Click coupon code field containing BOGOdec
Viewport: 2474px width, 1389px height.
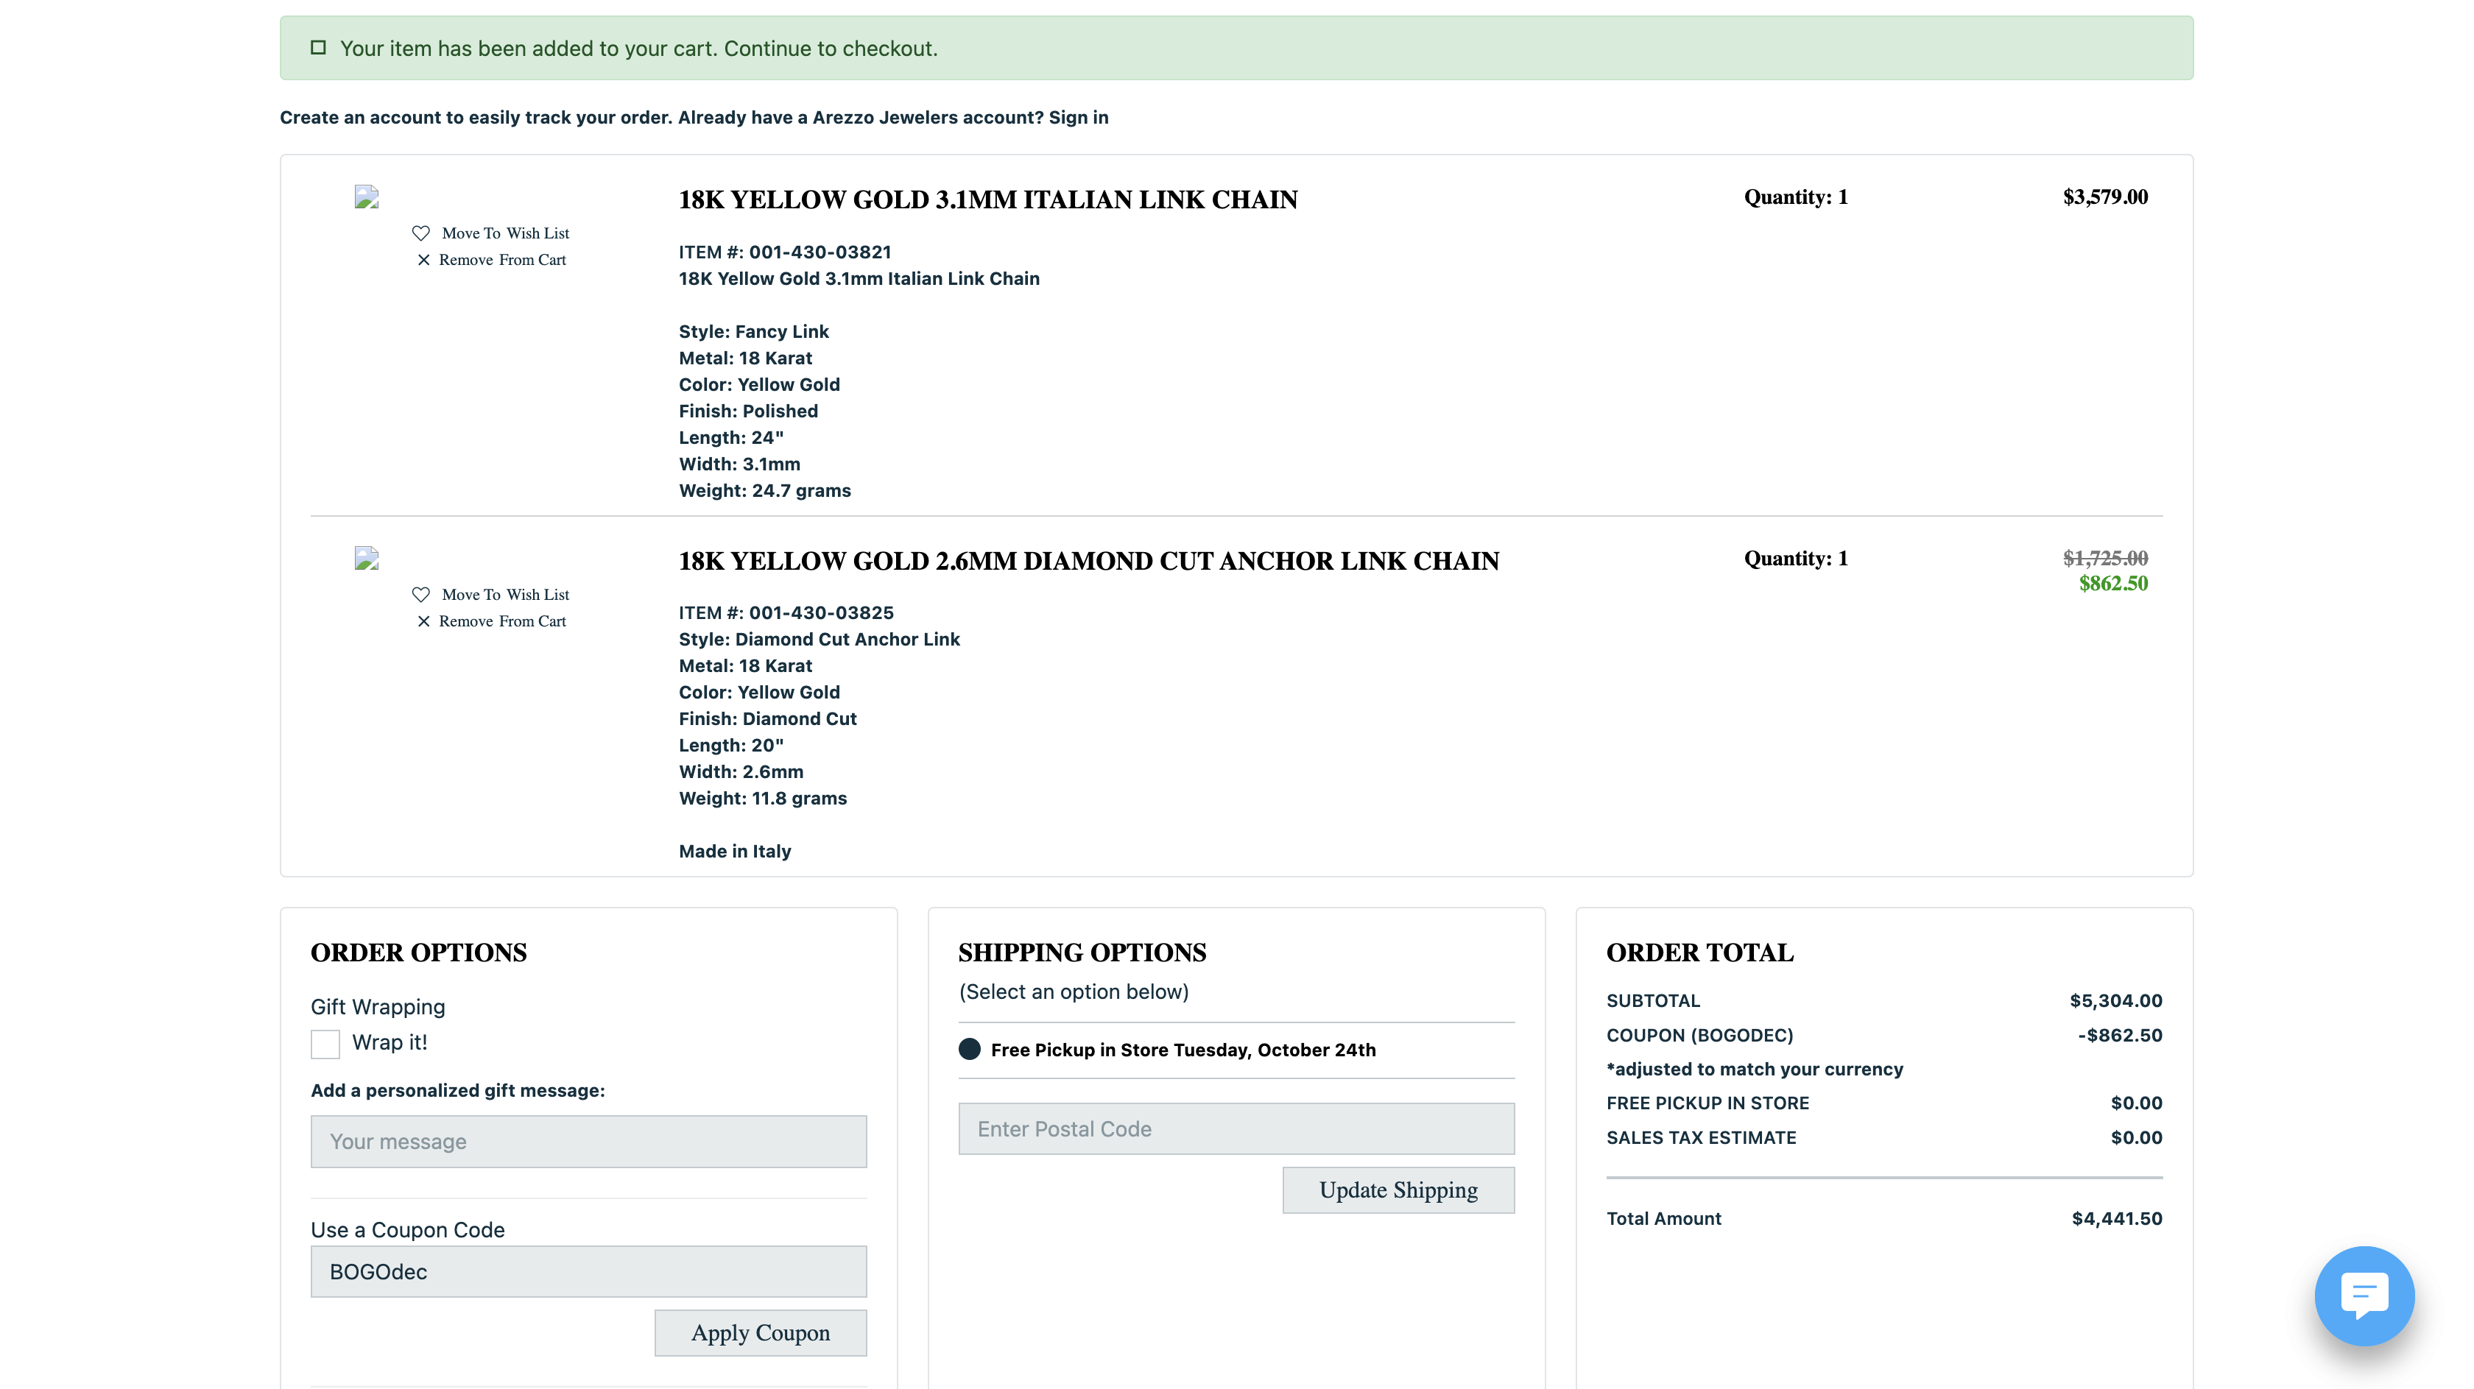point(589,1272)
